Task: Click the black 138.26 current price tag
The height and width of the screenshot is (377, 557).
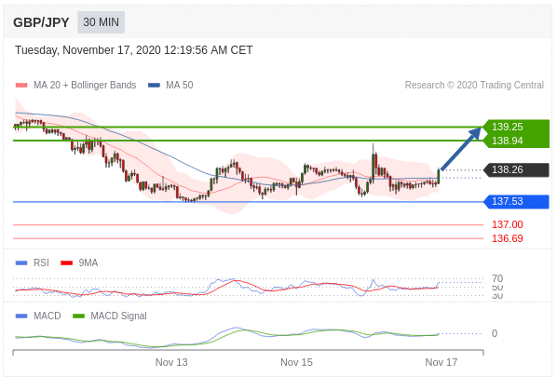Action: pyautogui.click(x=516, y=170)
